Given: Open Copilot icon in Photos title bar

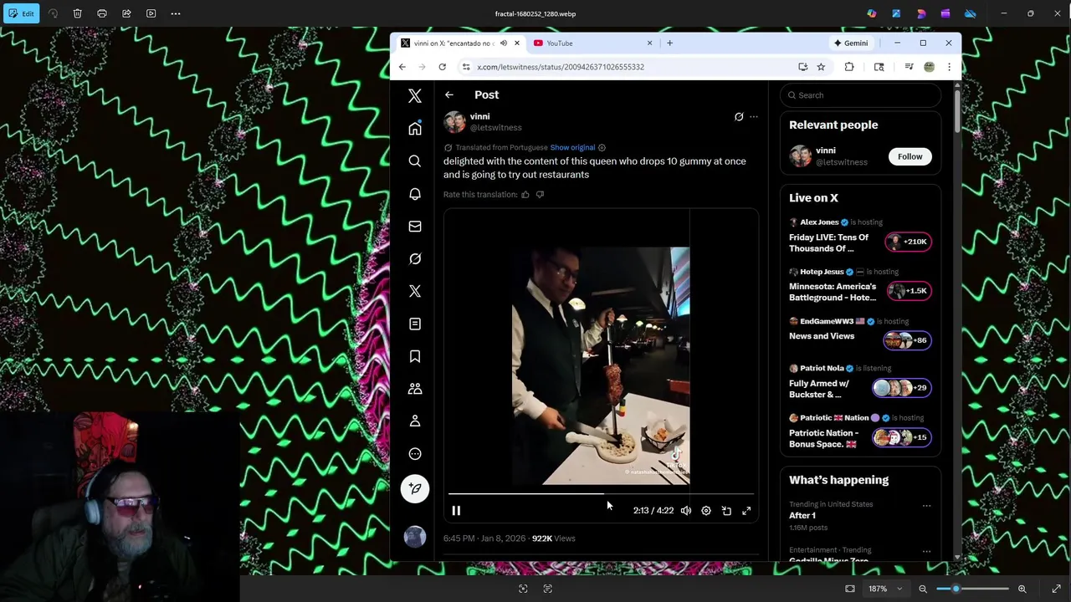Looking at the screenshot, I should click(x=872, y=13).
